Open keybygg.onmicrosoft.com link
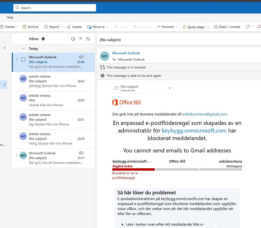This screenshot has width=261, height=228. click(194, 130)
